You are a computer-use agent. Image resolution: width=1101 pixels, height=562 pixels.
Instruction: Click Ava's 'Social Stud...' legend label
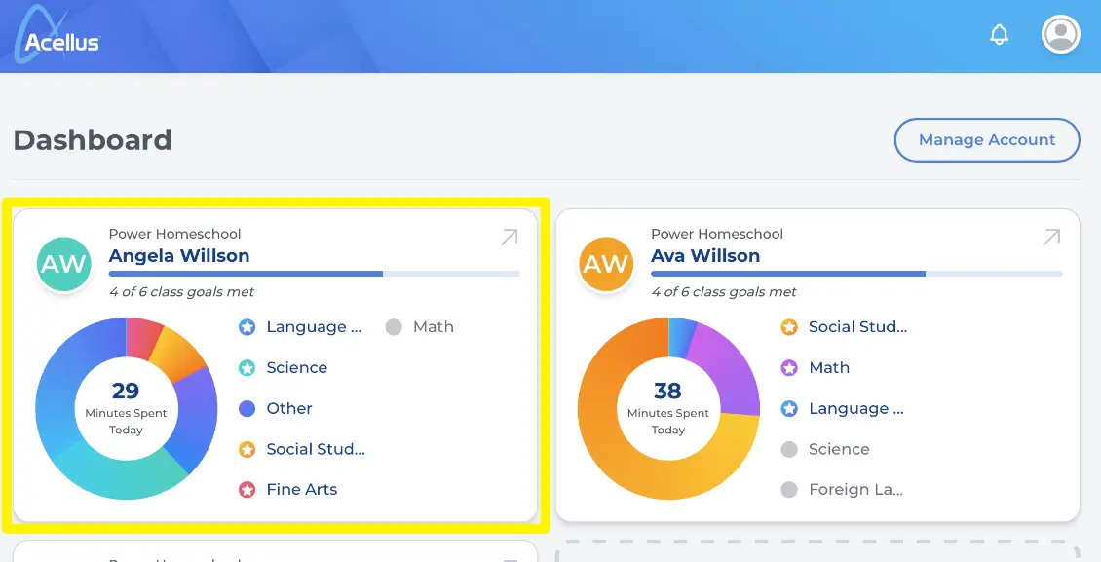tap(858, 327)
